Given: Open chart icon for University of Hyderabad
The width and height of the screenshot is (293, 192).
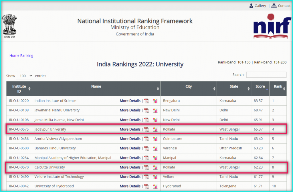Looking at the screenshot, I should click(155, 186).
